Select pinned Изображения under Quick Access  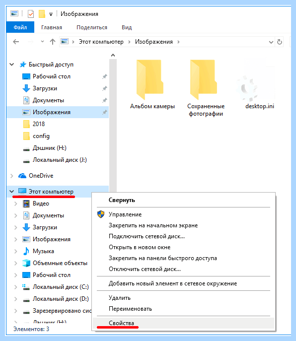tap(52, 112)
